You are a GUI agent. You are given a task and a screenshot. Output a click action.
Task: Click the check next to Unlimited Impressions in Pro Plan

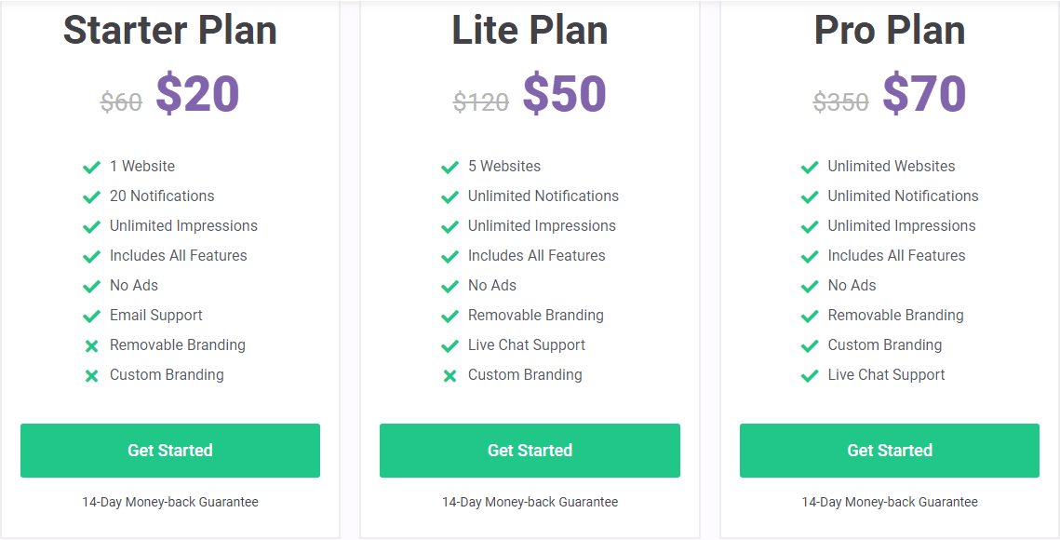[810, 225]
